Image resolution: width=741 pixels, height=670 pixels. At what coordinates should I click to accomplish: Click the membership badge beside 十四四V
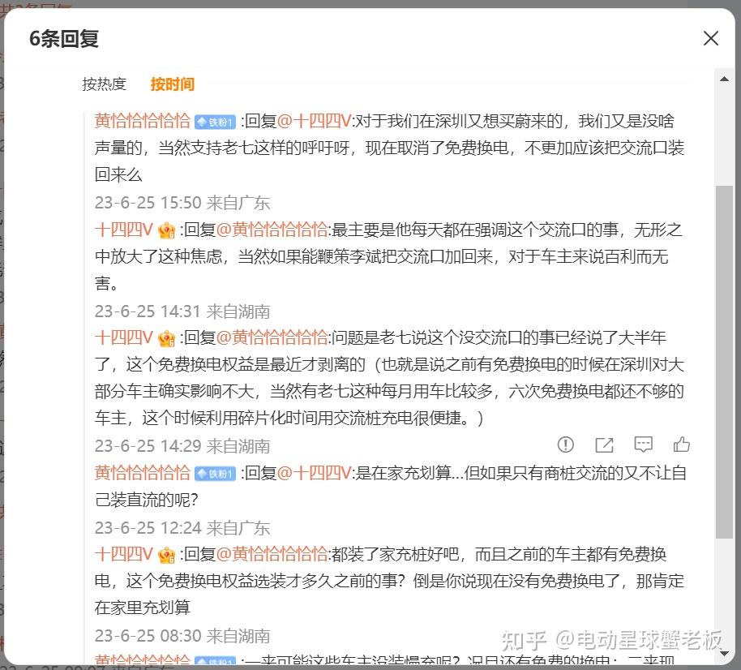coord(165,230)
